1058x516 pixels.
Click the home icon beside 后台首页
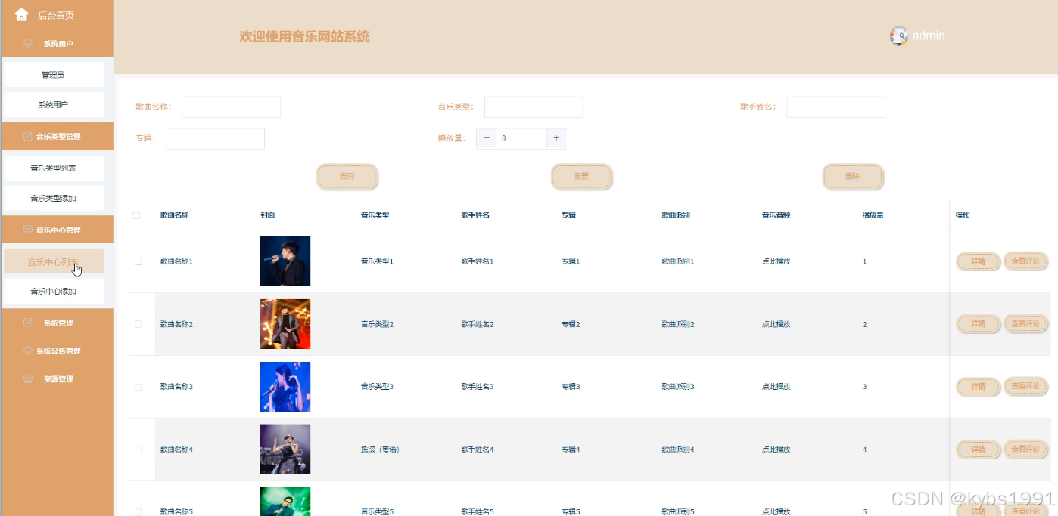(22, 14)
